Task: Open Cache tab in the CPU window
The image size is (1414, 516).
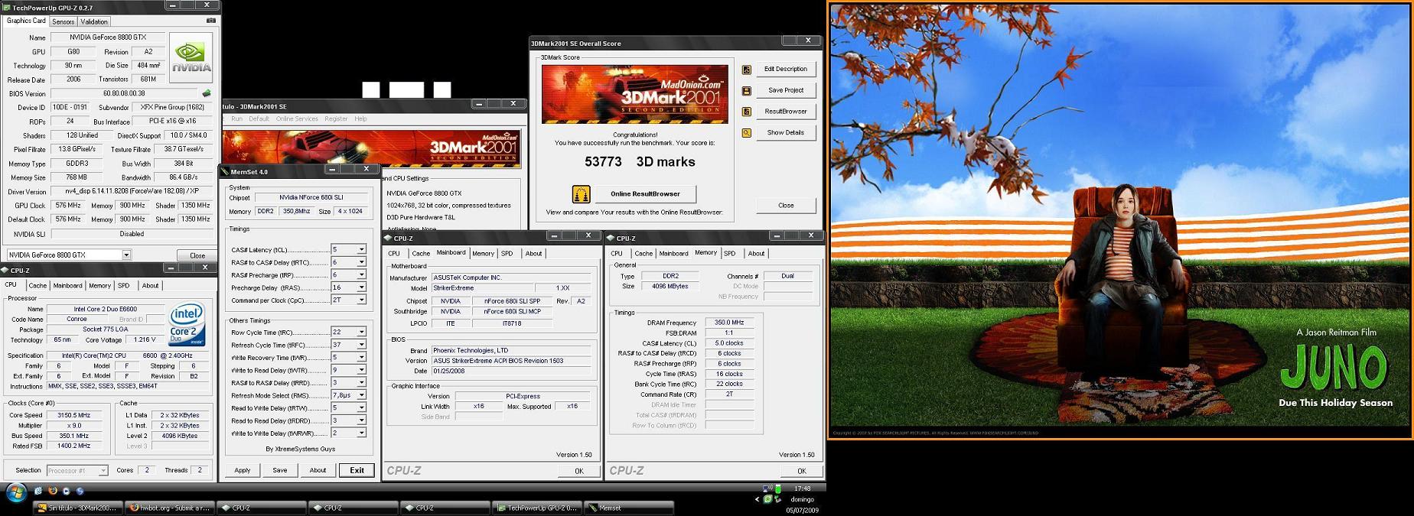Action: [37, 286]
